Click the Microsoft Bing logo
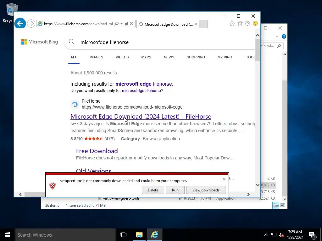The height and width of the screenshot is (241, 322). 40,42
